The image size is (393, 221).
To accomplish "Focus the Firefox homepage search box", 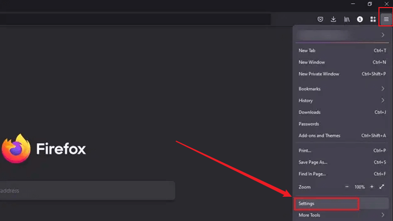I will coord(86,191).
